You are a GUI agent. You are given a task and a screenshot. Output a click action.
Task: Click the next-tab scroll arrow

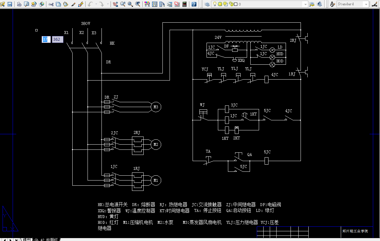point(10,240)
